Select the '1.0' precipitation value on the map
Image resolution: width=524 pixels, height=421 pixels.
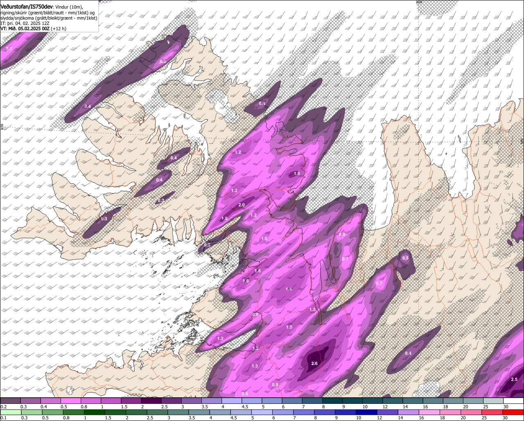(x=264, y=239)
